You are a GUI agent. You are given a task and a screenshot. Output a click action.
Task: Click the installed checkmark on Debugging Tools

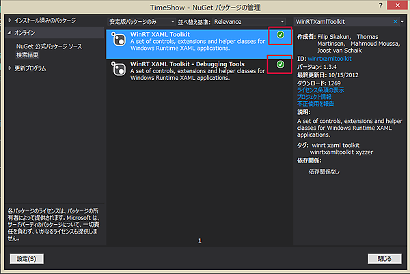(x=280, y=64)
